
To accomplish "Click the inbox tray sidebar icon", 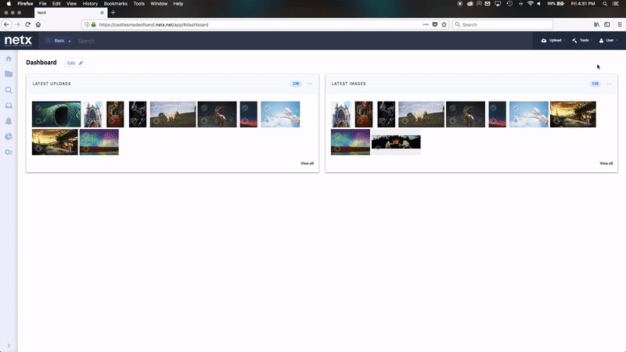I will pos(9,106).
